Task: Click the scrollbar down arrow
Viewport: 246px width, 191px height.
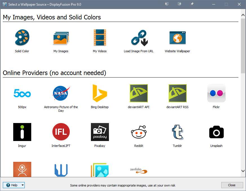Action: (x=243, y=171)
